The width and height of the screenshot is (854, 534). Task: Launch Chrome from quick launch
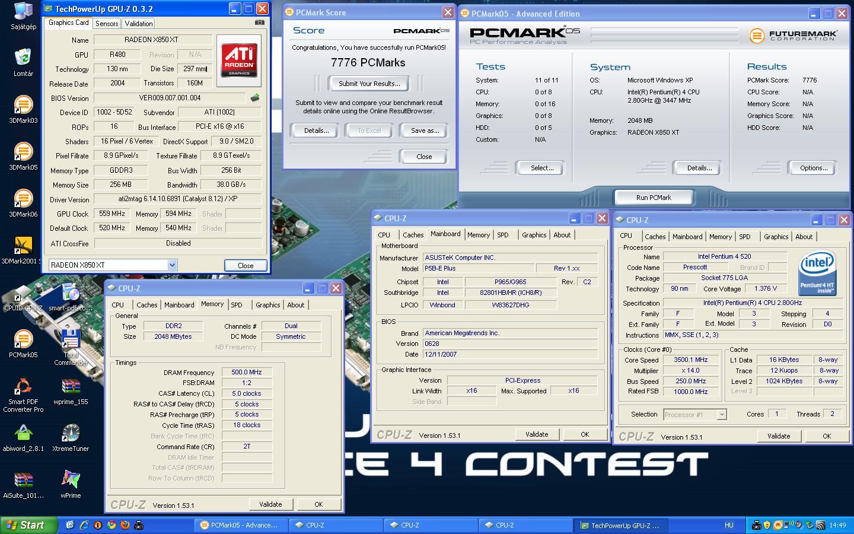(111, 525)
